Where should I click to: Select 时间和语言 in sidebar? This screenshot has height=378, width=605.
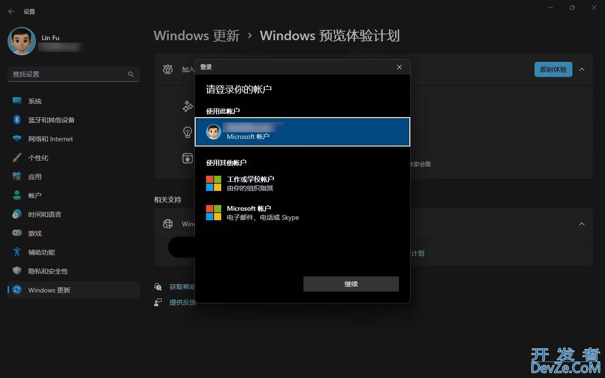73,215
